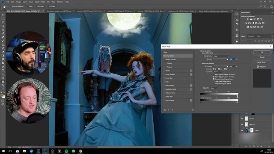Select the Eraser tool

3,52
